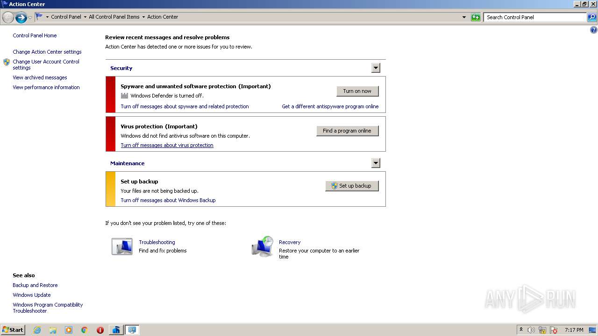
Task: Launch Google Chrome from taskbar
Action: pos(85,330)
